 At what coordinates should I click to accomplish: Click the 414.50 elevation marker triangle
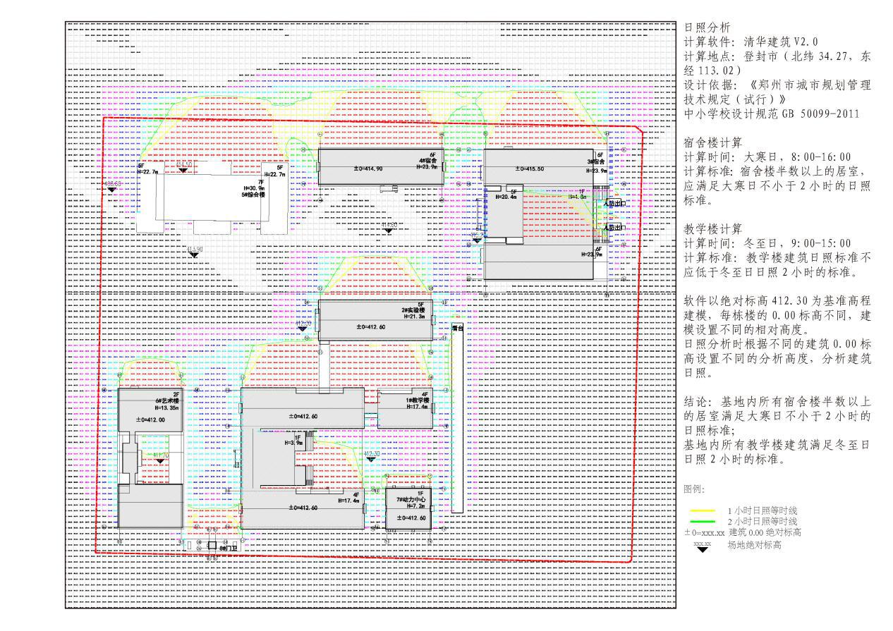pos(183,170)
